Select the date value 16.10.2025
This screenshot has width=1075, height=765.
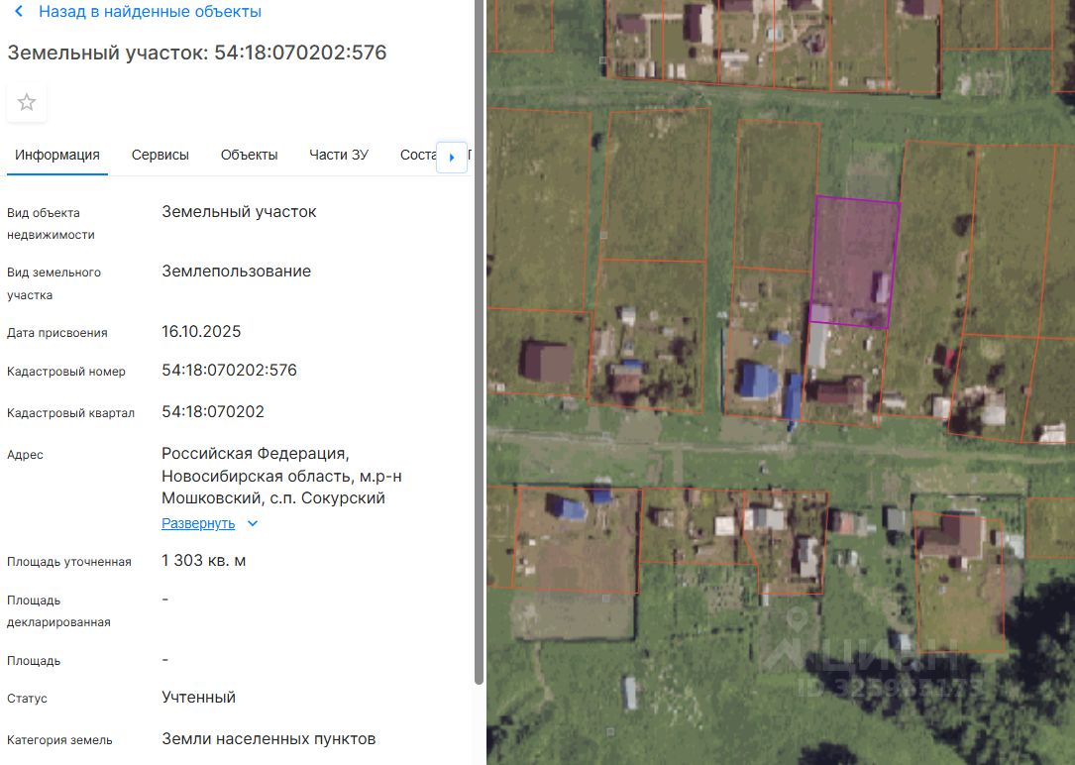point(201,332)
